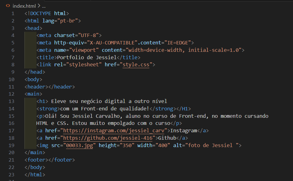Viewport: 293px width, 181px height.
Task: Select index.html in the breadcrumb bar
Action: point(24,6)
